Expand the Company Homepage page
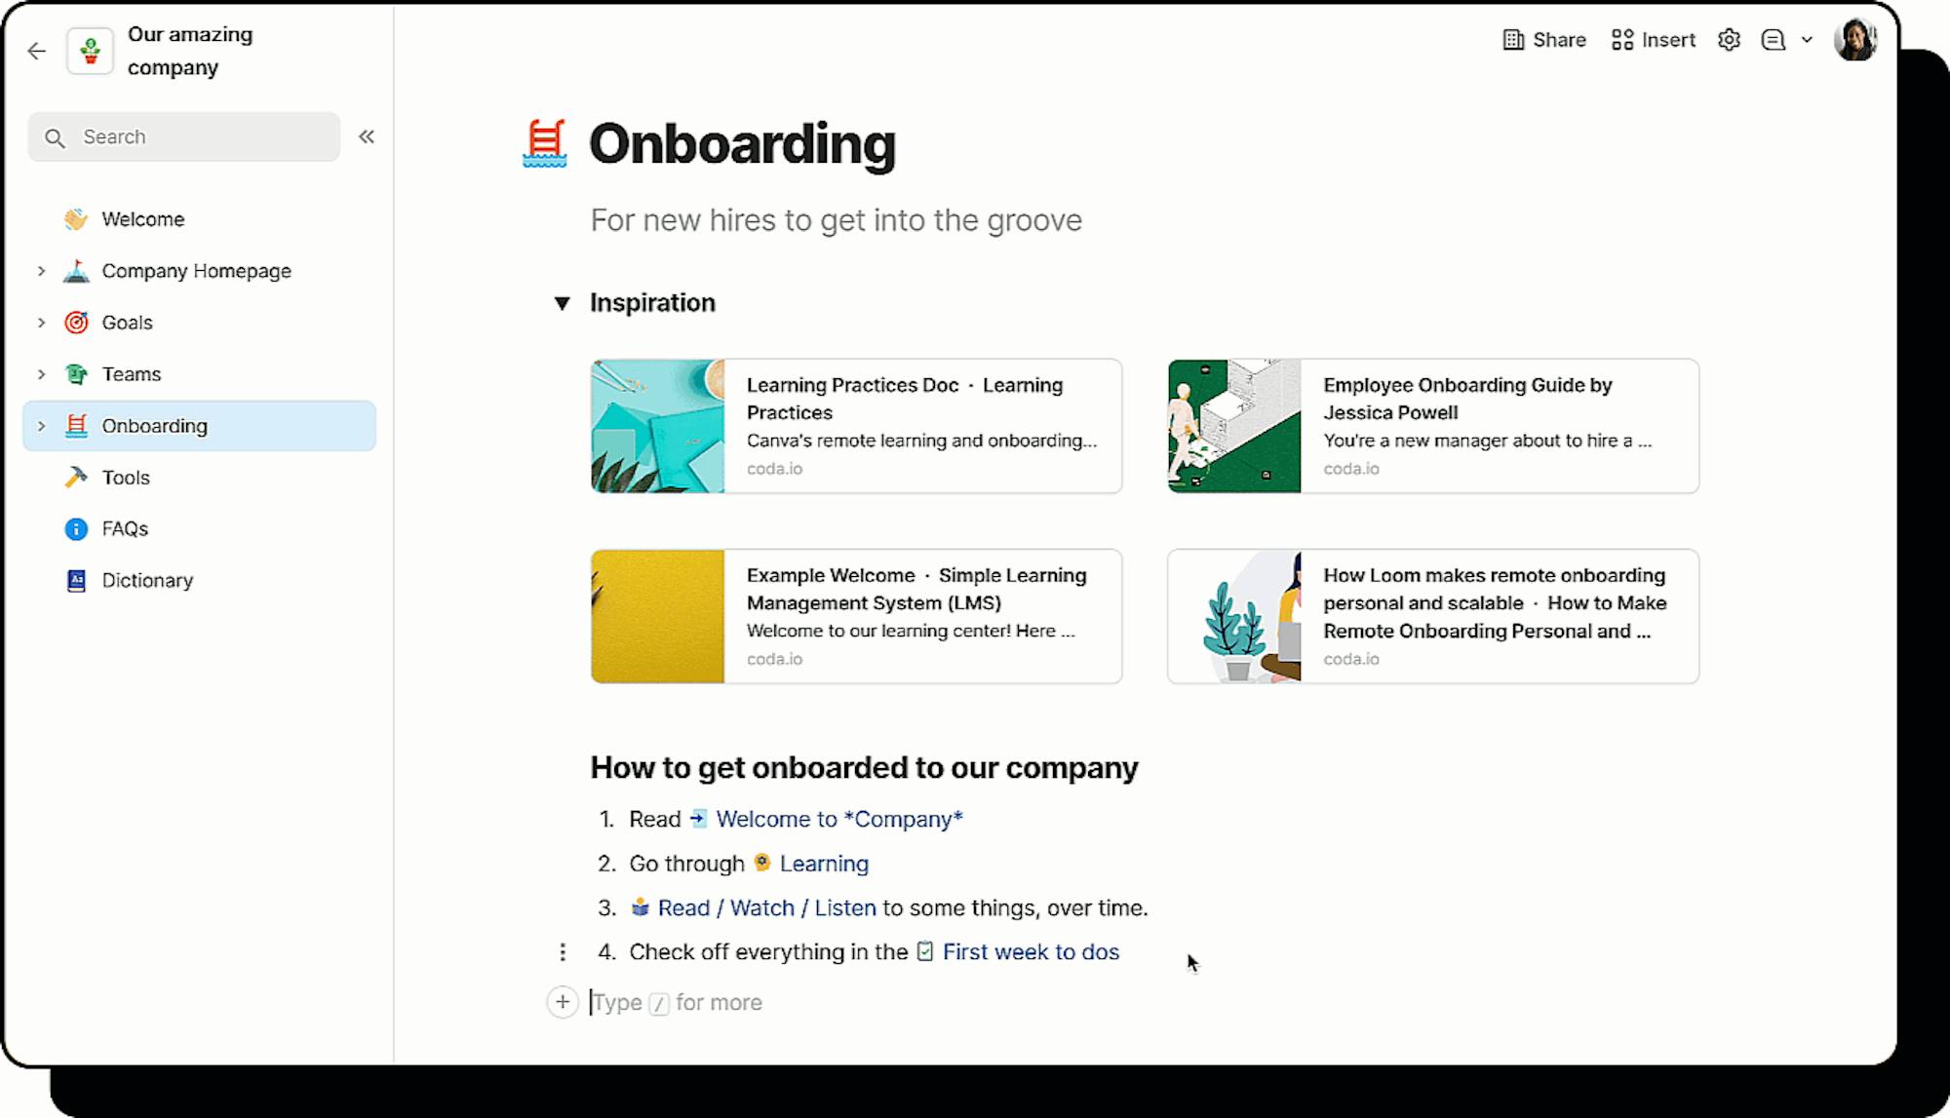The width and height of the screenshot is (1950, 1118). click(x=41, y=271)
